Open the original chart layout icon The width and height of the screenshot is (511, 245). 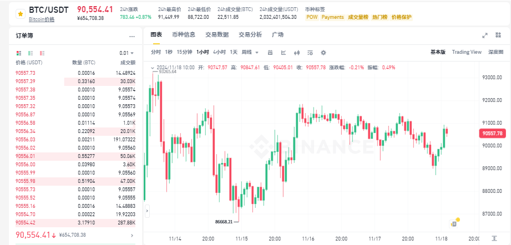[x=270, y=53]
